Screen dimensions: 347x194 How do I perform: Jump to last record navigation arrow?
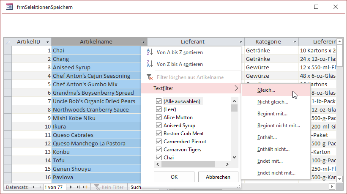click(x=78, y=187)
